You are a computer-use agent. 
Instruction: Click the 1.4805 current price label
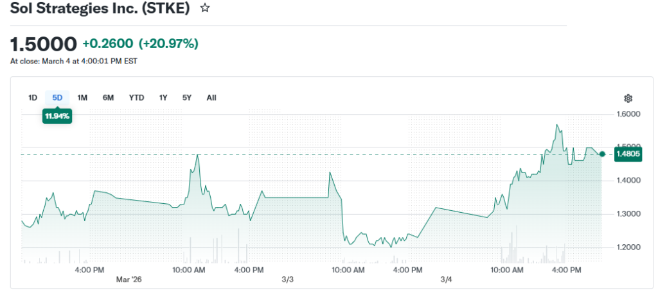click(x=627, y=154)
